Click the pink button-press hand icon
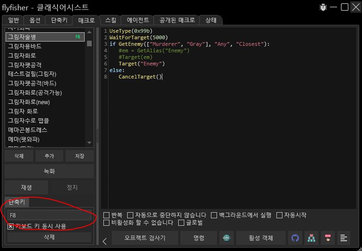The image size is (362, 251). coord(327,238)
